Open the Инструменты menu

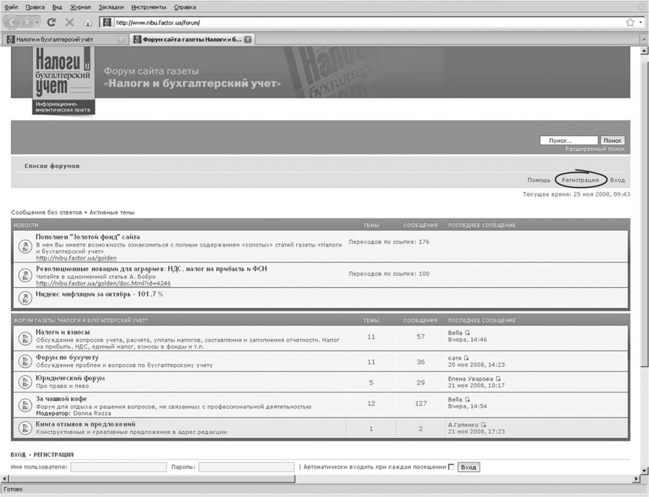click(149, 6)
